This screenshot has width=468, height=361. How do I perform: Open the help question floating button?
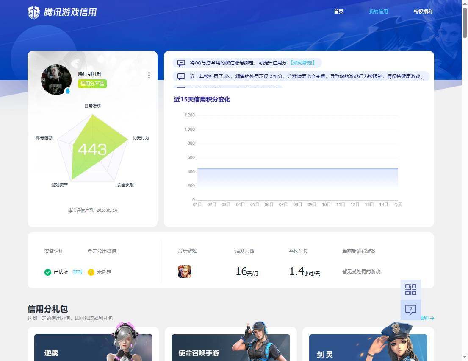click(x=411, y=310)
